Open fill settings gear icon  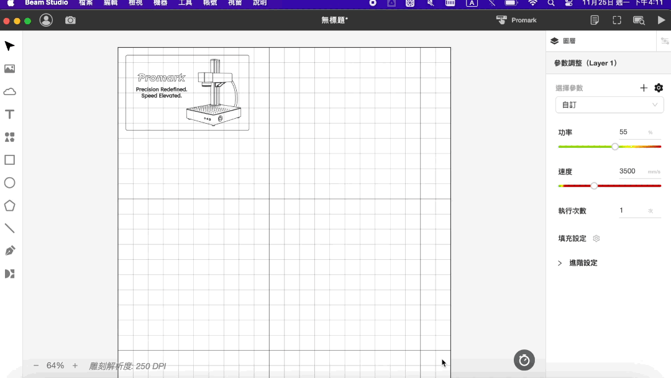tap(596, 239)
